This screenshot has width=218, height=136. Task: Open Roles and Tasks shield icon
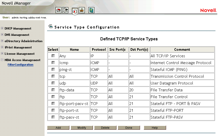coord(75,11)
